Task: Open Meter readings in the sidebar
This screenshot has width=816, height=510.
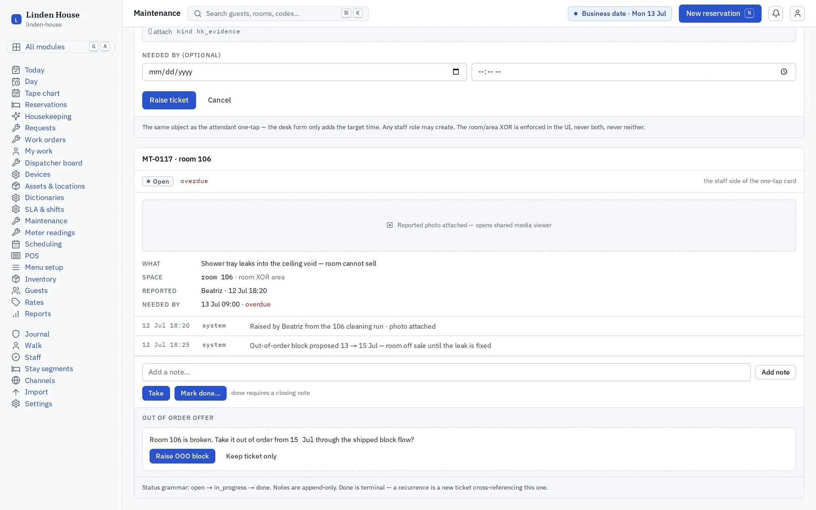Action: pos(50,233)
